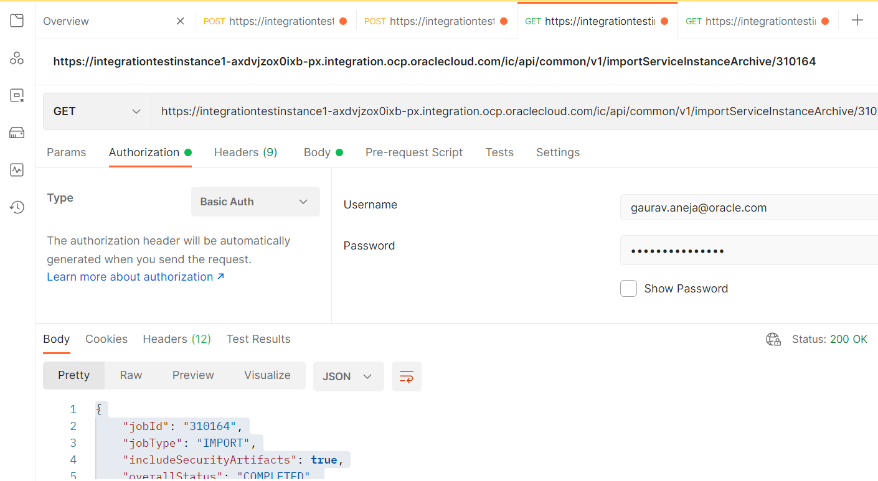Screen dimensions: 878x481
Task: Open the GET method dropdown
Action: (x=97, y=111)
